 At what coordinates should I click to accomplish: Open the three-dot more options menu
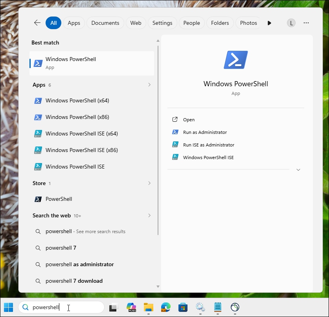tap(306, 23)
